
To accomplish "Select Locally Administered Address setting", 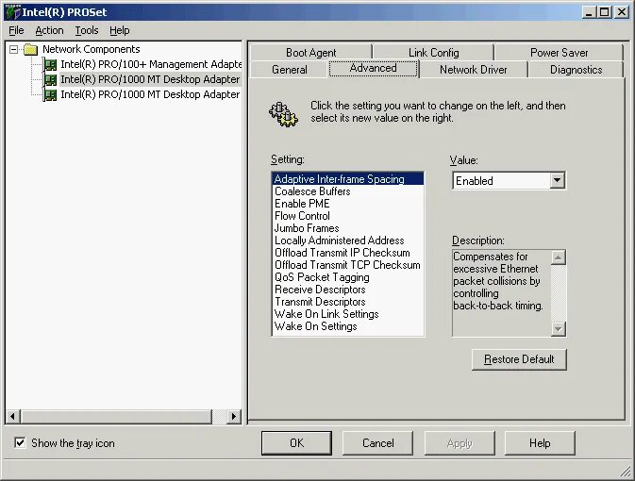I will [348, 240].
